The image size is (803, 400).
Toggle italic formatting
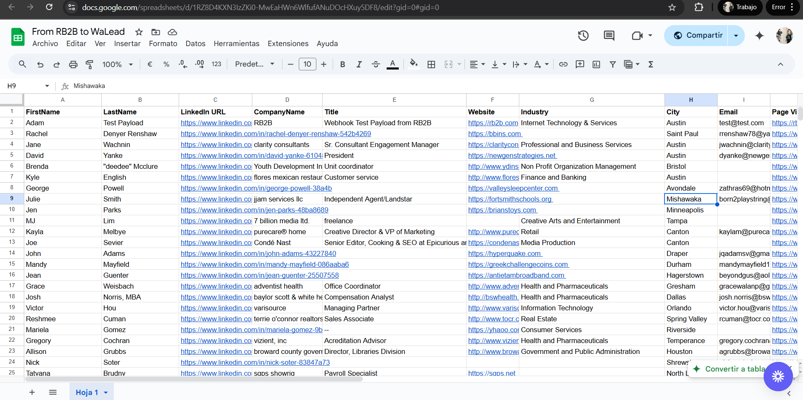[x=359, y=64]
